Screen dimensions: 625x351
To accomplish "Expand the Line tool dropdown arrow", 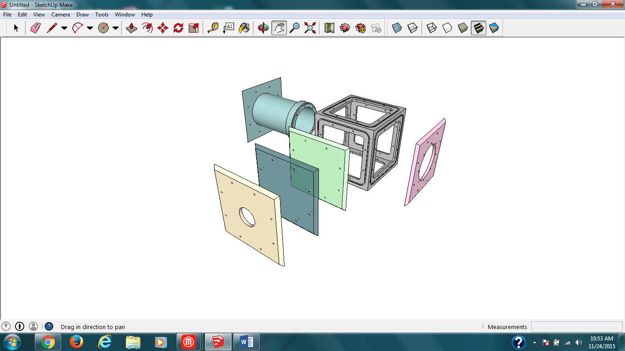I will click(x=64, y=28).
